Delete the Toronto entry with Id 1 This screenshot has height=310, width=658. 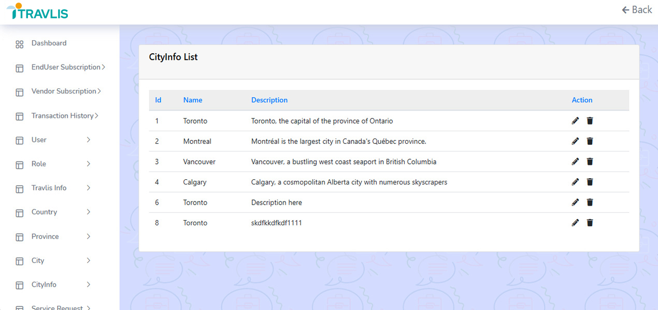(590, 121)
